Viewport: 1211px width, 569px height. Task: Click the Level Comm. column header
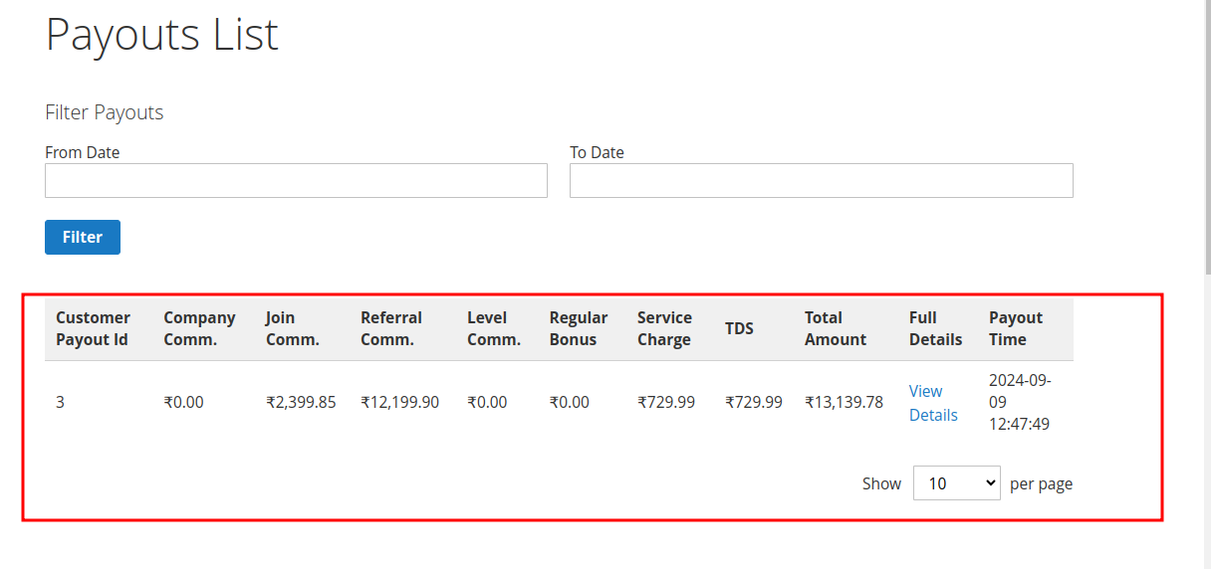493,328
